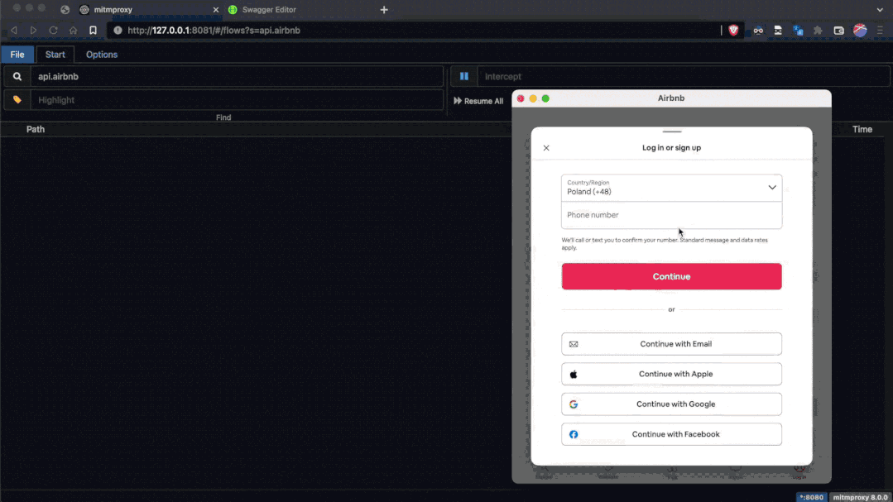Click the Airbnb window title bar
893x502 pixels.
click(x=671, y=98)
